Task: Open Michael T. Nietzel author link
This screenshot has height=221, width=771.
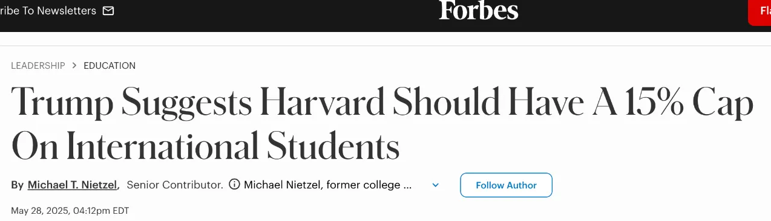Action: tap(73, 185)
